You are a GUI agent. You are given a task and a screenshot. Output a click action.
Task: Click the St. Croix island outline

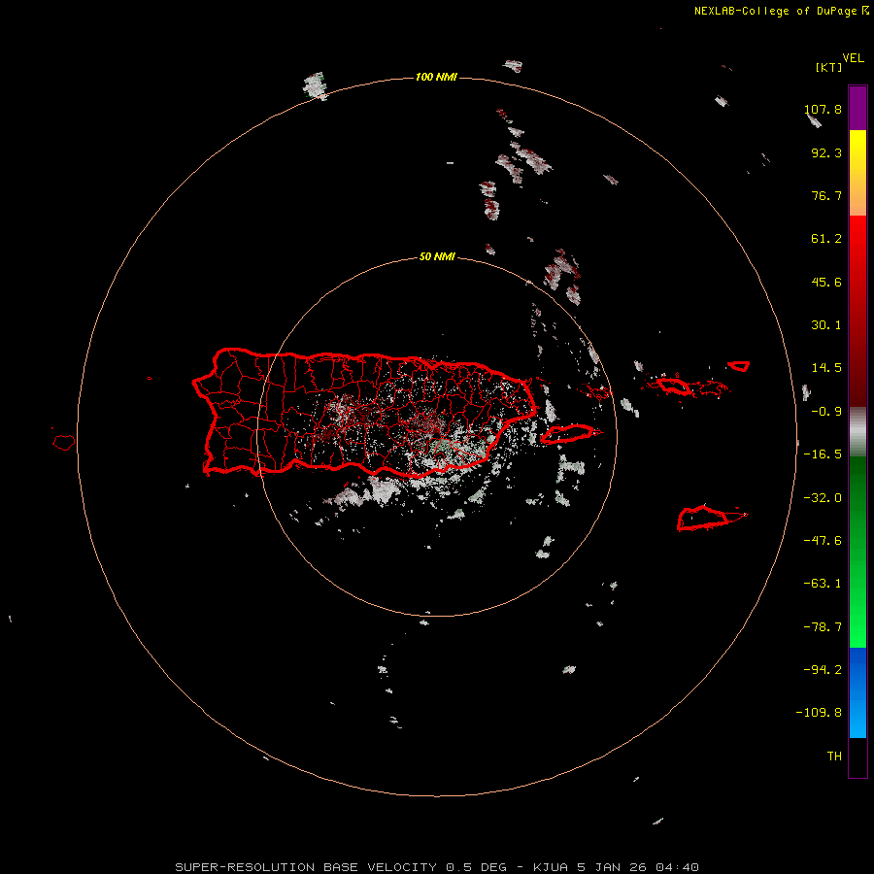click(711, 518)
